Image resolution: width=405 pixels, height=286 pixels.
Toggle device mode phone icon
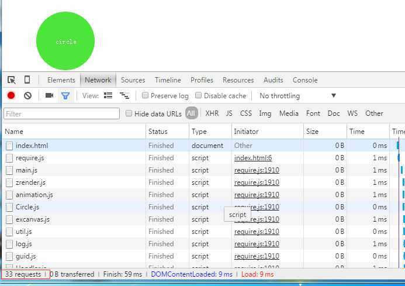click(x=27, y=80)
